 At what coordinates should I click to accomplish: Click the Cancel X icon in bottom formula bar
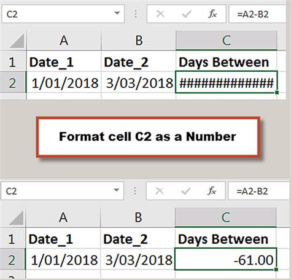(160, 191)
